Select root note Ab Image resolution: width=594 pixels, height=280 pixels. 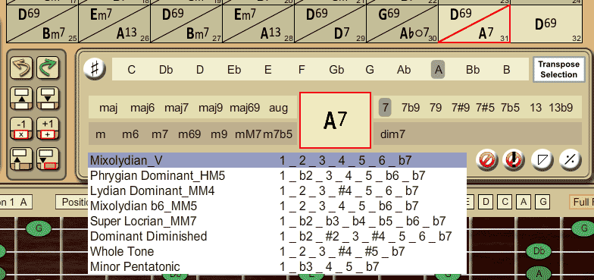(x=404, y=70)
